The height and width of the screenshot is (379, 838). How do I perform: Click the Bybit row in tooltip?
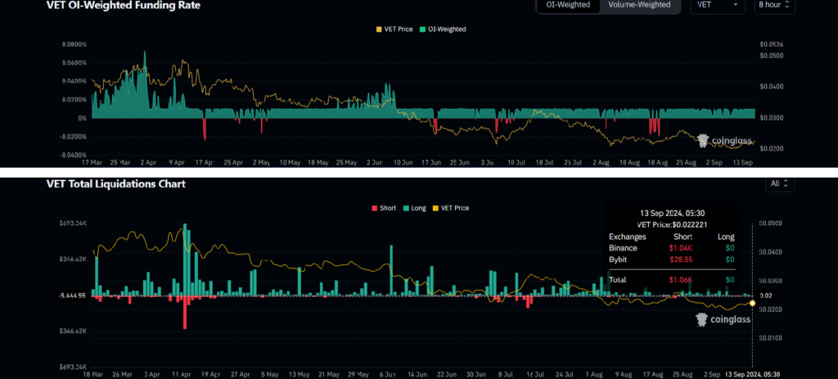click(x=672, y=259)
